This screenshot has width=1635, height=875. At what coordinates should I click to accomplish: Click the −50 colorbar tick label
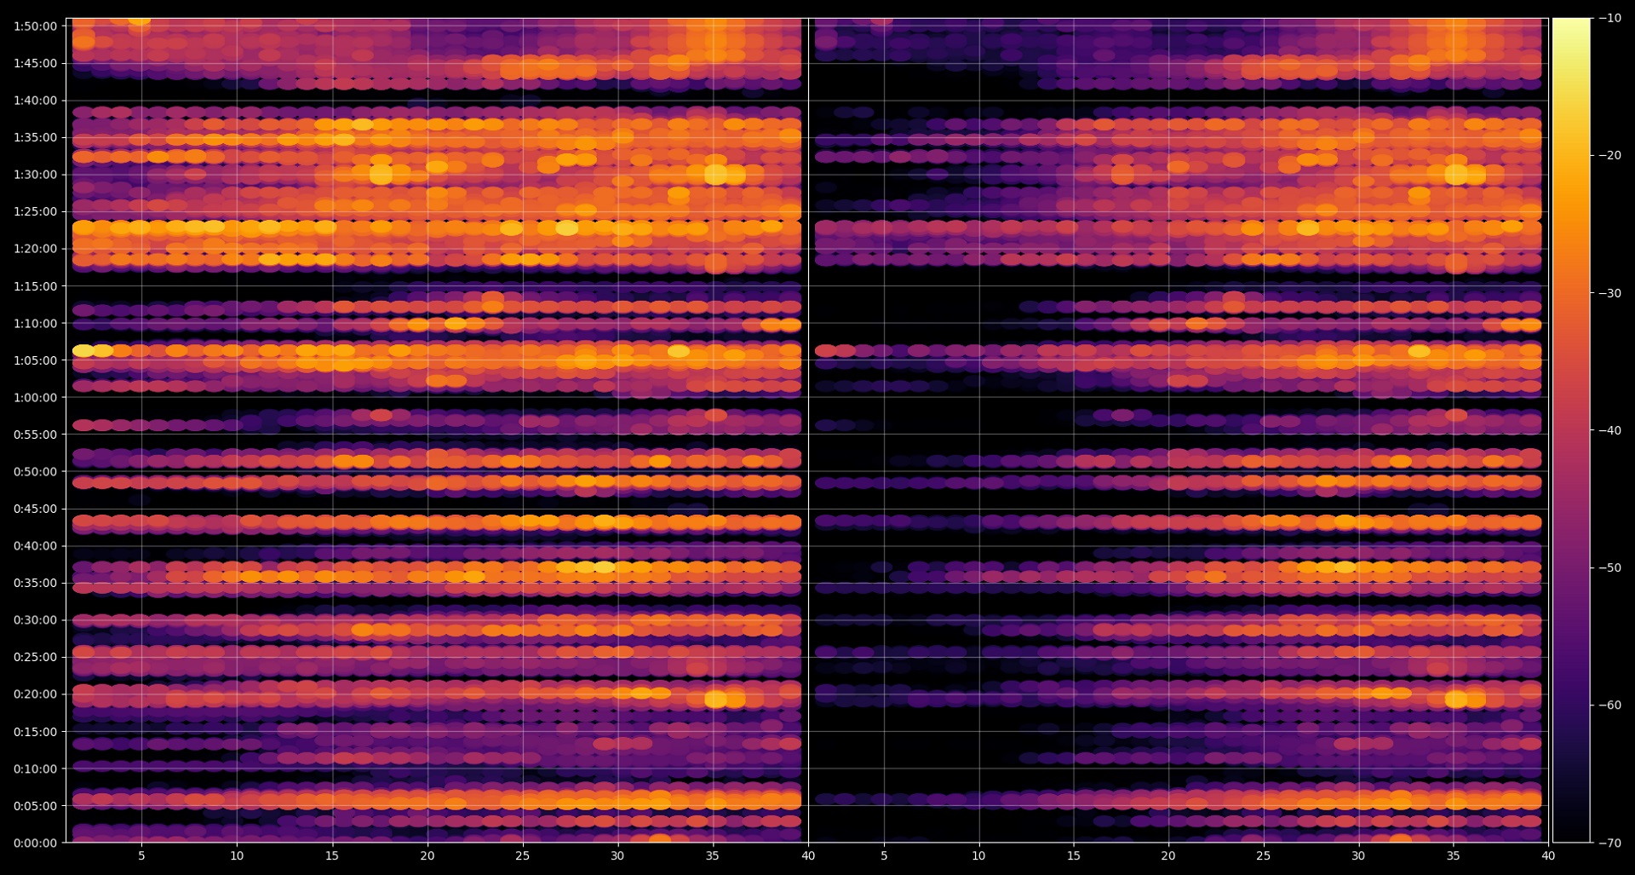coord(1609,567)
